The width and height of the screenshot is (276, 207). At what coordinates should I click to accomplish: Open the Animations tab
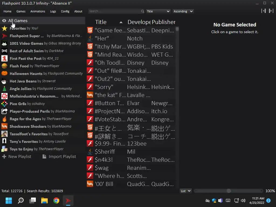(x=38, y=11)
